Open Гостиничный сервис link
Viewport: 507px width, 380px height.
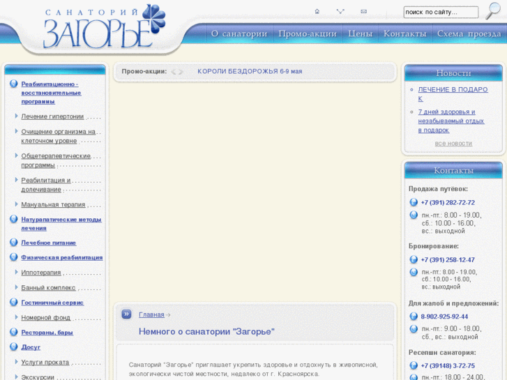point(52,303)
